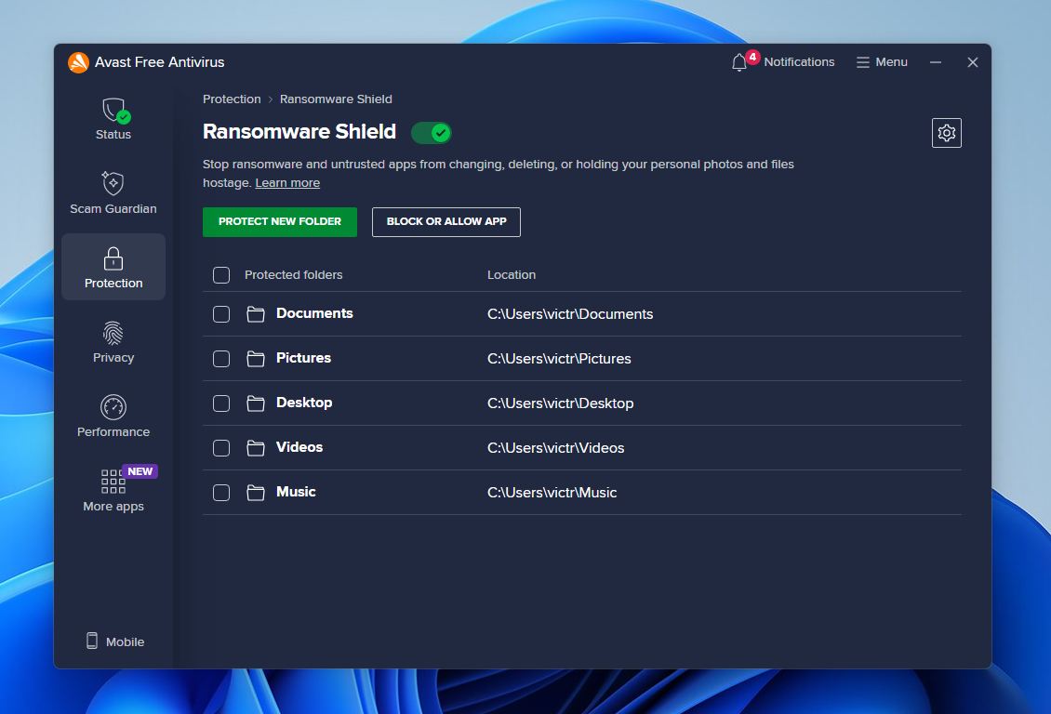The image size is (1051, 714).
Task: Click path C:\Users\victr\Documents
Action: (570, 314)
